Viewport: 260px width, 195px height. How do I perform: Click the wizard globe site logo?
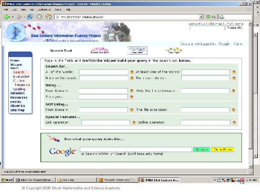(x=16, y=32)
